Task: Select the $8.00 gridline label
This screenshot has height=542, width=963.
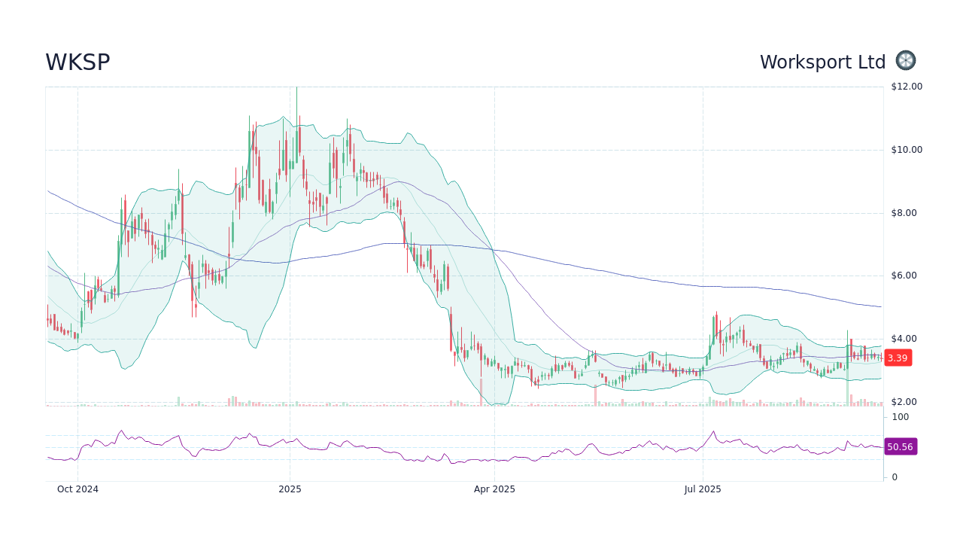Action: click(x=903, y=212)
